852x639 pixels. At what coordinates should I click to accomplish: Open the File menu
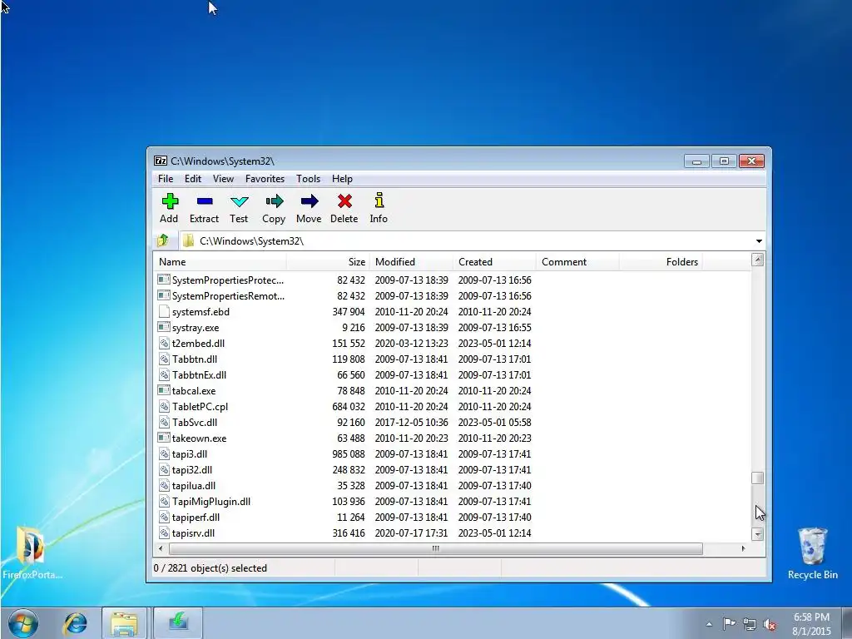pyautogui.click(x=166, y=179)
